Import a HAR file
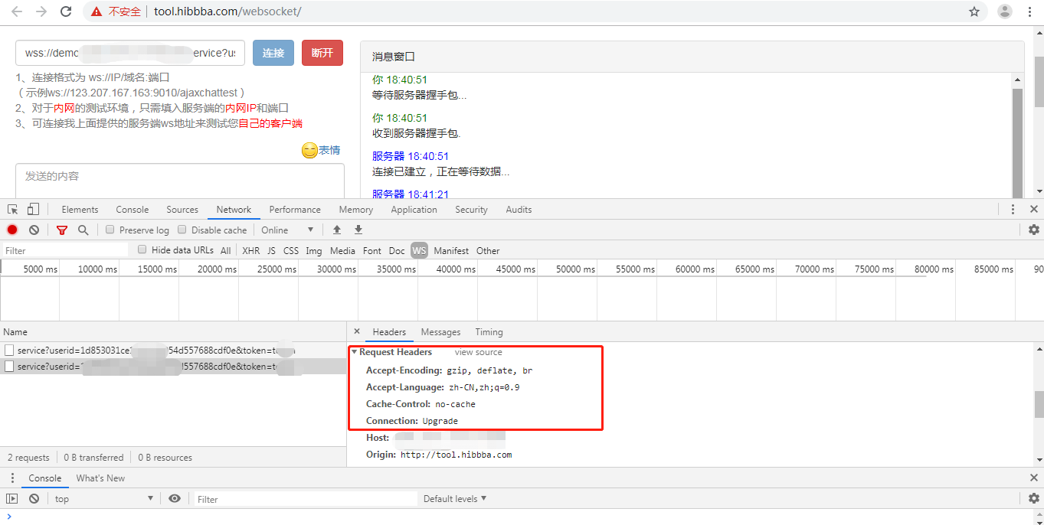 336,230
